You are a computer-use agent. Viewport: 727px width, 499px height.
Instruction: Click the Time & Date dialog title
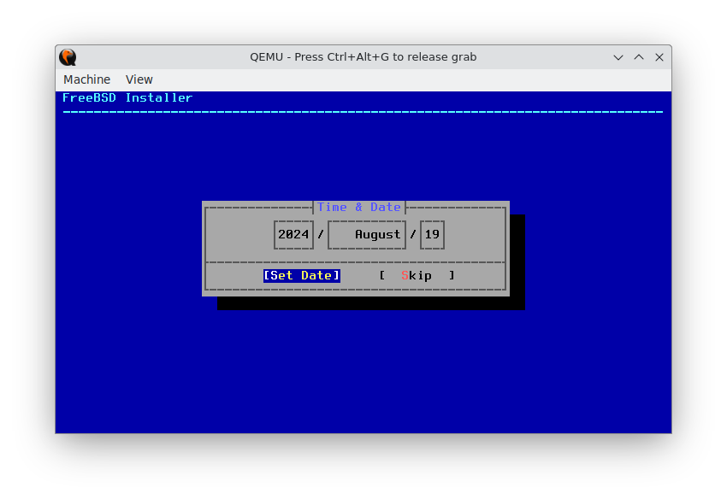358,207
